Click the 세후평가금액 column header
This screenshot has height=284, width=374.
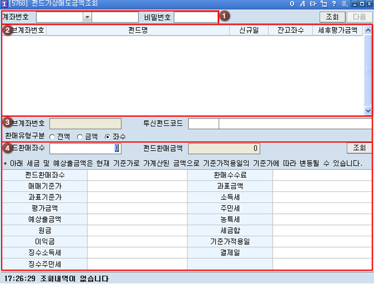[x=338, y=30]
